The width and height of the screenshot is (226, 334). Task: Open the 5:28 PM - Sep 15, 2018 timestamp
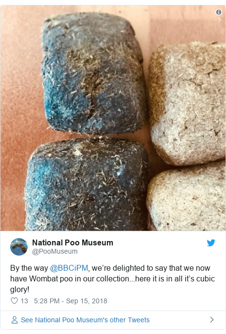(x=70, y=301)
